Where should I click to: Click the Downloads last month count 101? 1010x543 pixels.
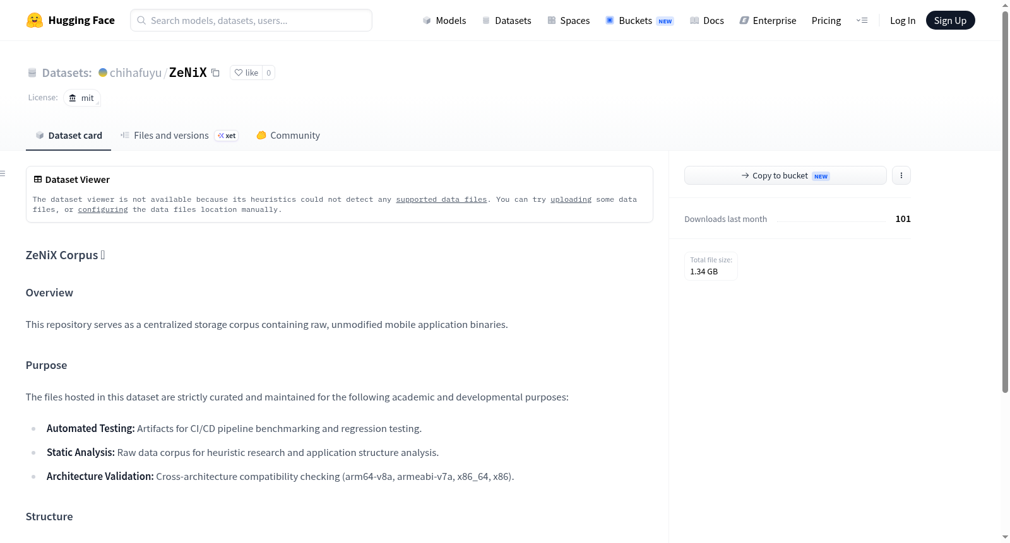(903, 219)
